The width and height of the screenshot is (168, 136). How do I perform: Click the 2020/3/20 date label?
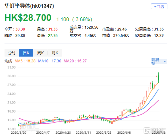tap(19, 133)
